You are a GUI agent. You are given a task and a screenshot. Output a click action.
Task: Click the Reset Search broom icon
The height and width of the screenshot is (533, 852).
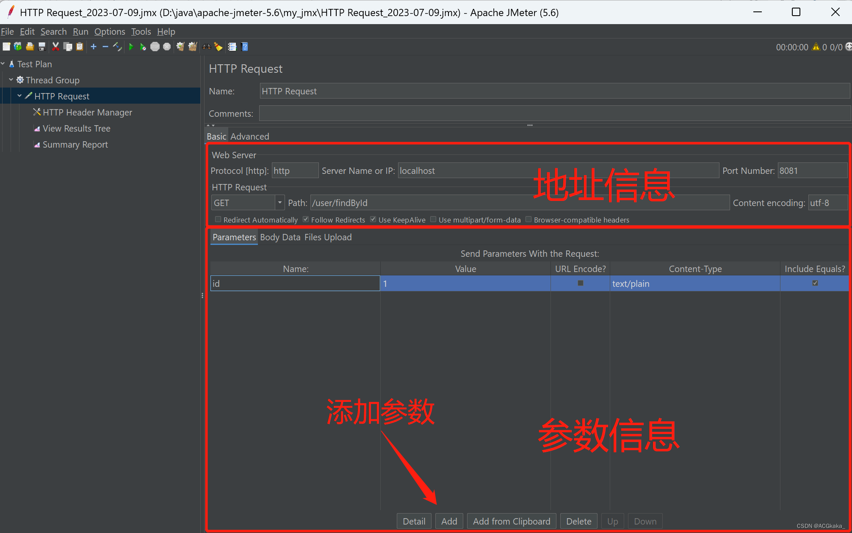tap(219, 47)
